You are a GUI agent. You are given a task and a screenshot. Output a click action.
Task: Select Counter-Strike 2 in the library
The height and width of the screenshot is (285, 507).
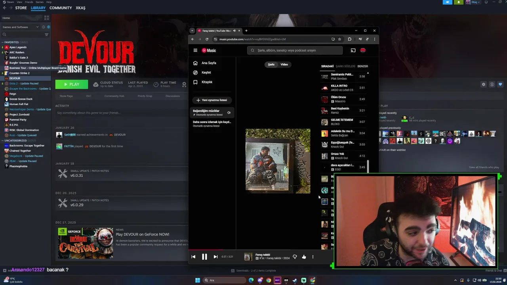19,73
